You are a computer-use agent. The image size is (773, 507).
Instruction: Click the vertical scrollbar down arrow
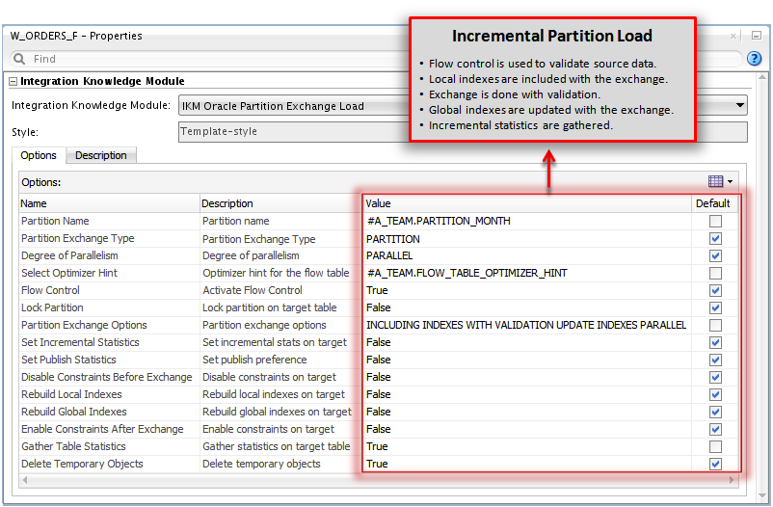pos(762,495)
